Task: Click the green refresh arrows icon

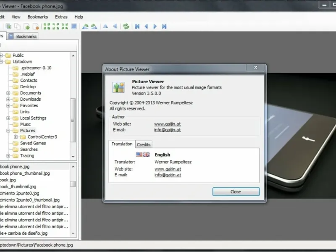Action: click(126, 26)
